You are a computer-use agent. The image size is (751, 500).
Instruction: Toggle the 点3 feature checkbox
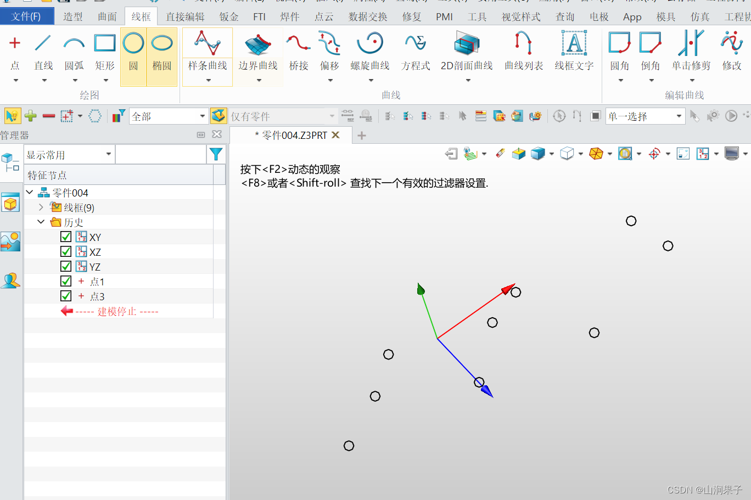(x=66, y=296)
